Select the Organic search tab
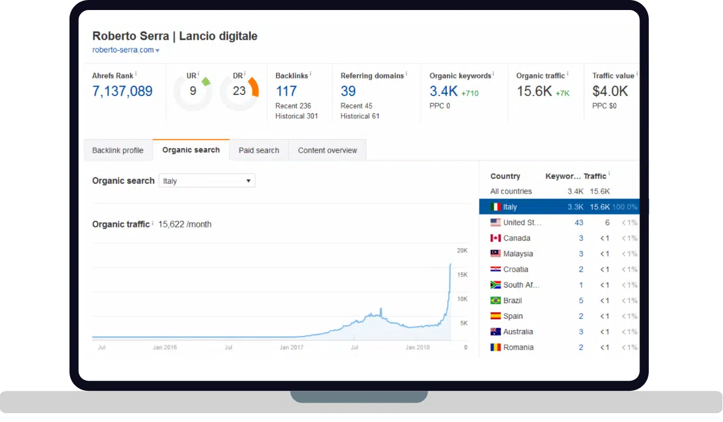This screenshot has height=422, width=723. pos(191,150)
